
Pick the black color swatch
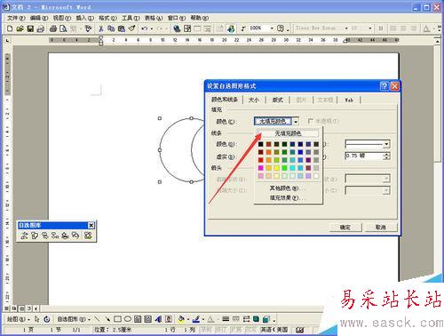pyautogui.click(x=261, y=144)
